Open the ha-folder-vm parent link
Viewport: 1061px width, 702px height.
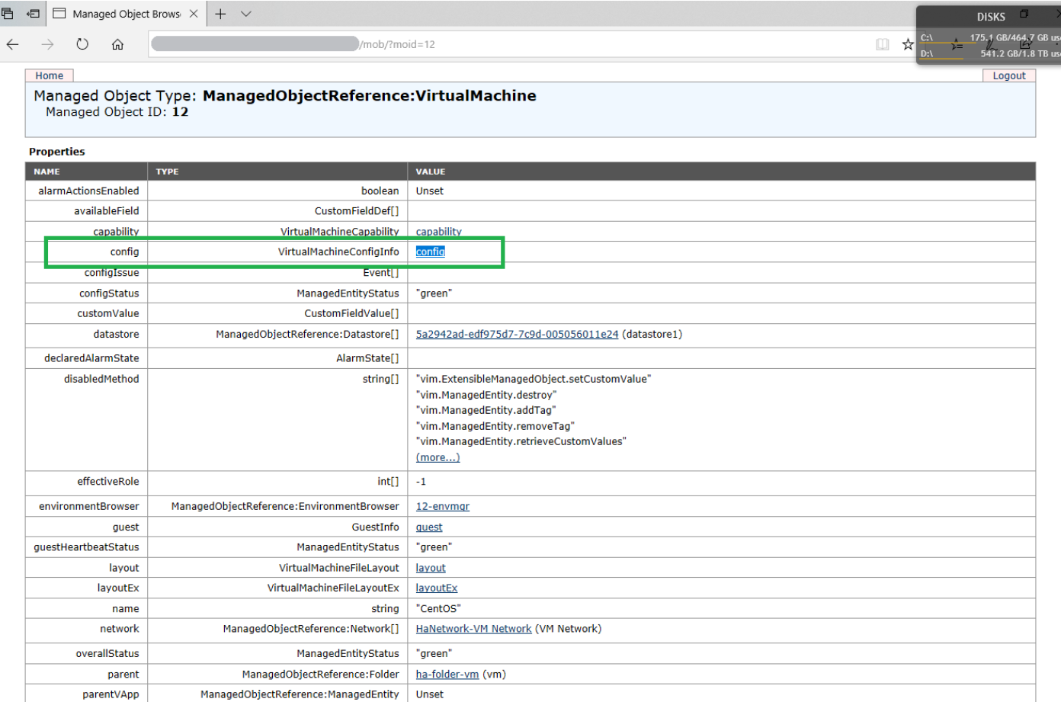coord(447,675)
